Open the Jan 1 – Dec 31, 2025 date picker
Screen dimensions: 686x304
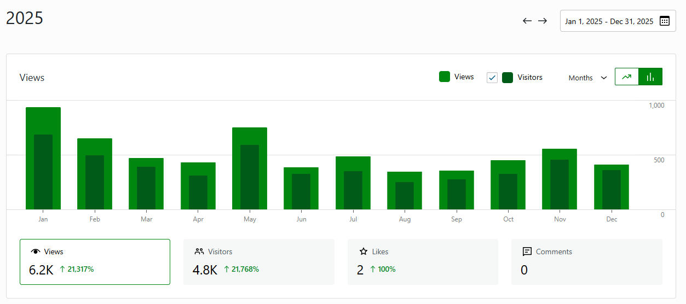609,21
